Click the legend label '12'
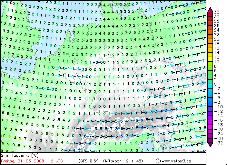Screen dimensions: 227x165 pyautogui.click(x=217, y=57)
